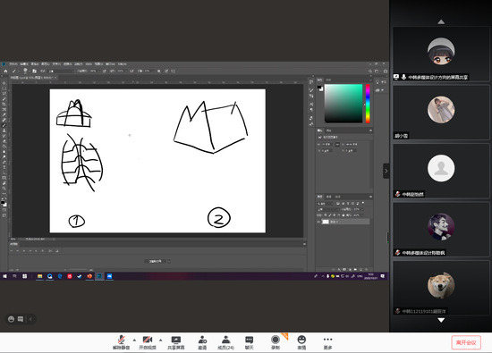492x353 pixels.
Task: Click the rainbow hue slider
Action: (x=368, y=104)
